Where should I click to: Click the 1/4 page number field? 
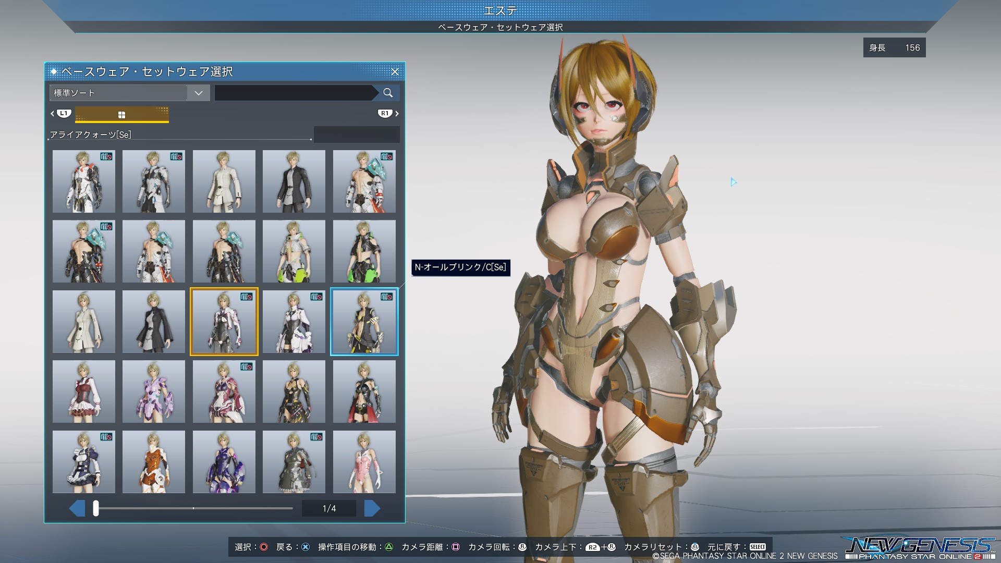tap(329, 508)
